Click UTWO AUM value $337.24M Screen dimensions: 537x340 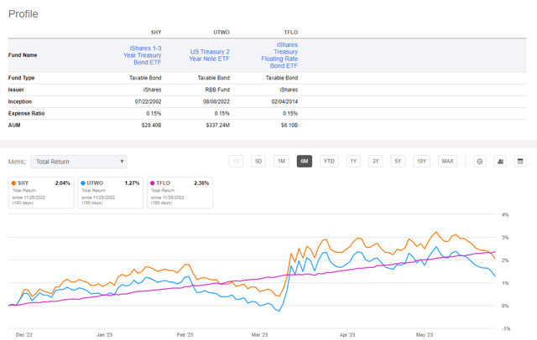(x=218, y=126)
